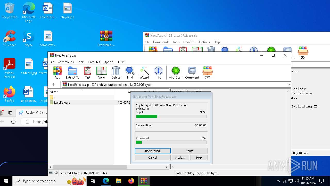330x186 pixels.
Task: Click the Edge icon in taskbar
Action: click(106, 181)
